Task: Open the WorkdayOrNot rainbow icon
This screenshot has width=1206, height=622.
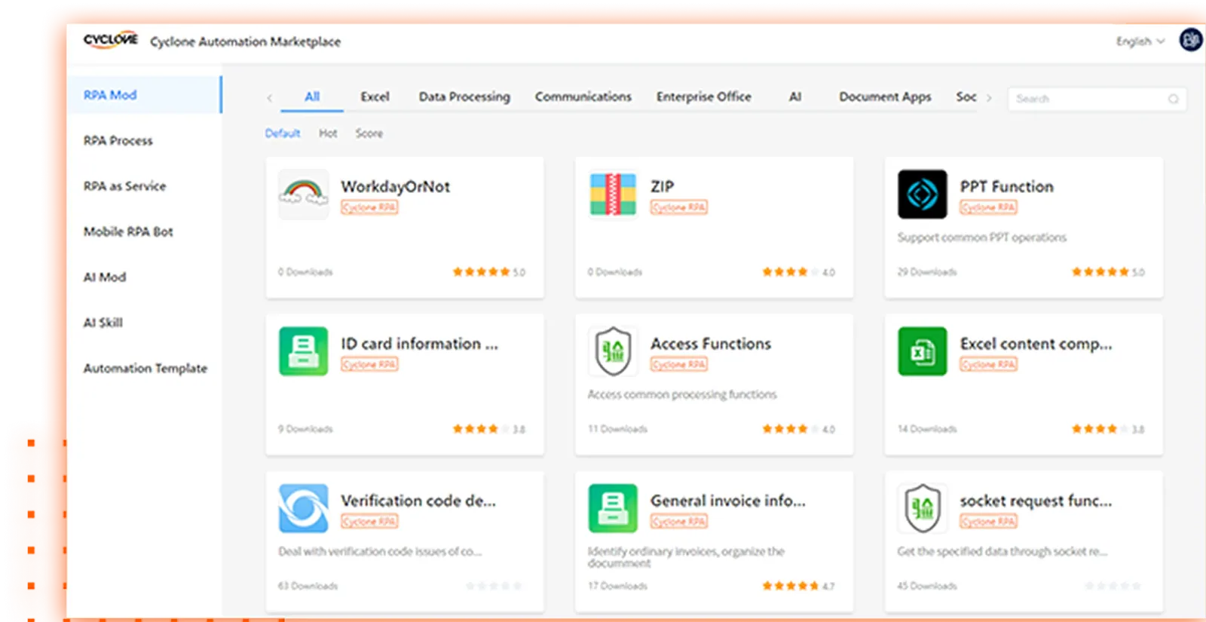Action: point(304,195)
